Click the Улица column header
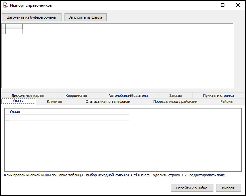Image resolution: width=246 pixels, height=196 pixels. coord(68,112)
